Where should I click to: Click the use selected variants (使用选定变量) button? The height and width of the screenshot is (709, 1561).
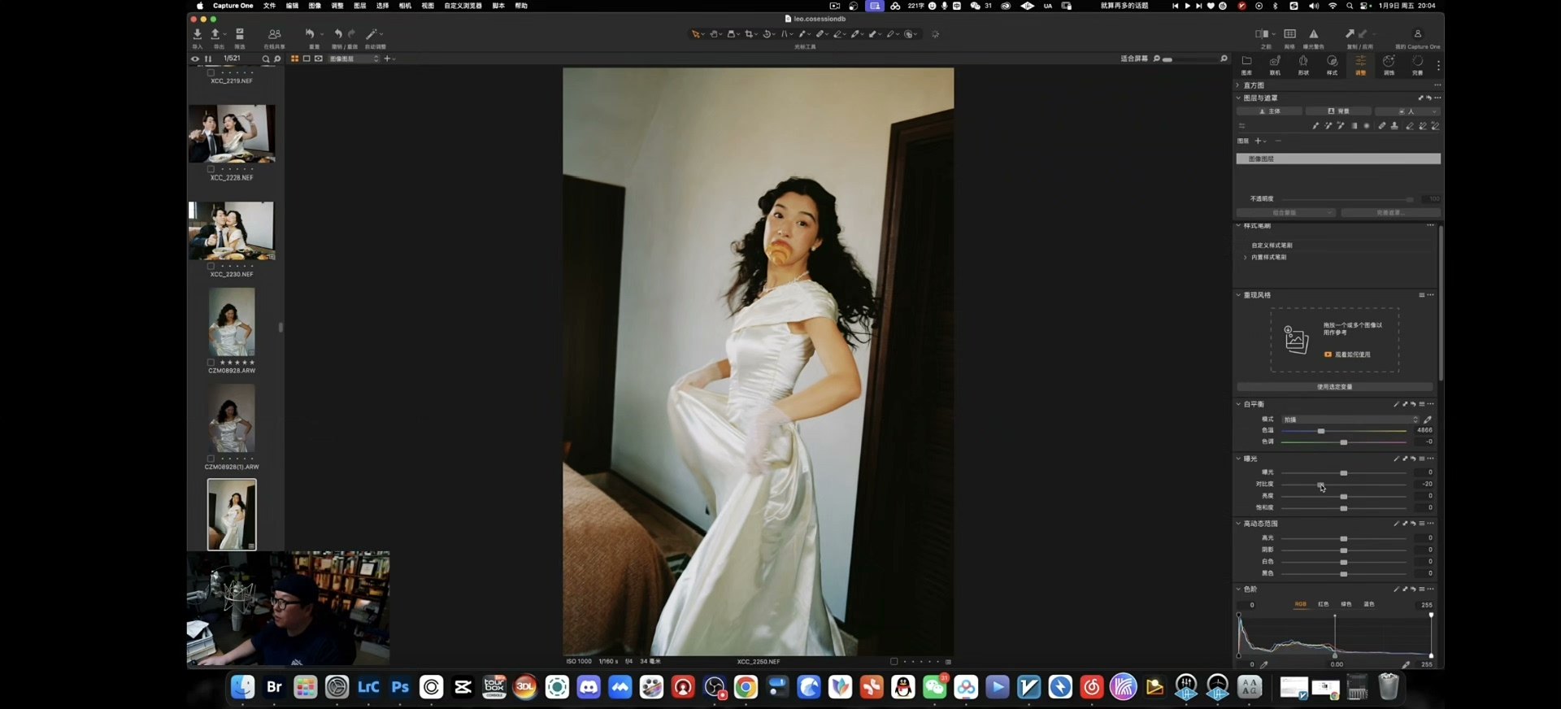1335,387
